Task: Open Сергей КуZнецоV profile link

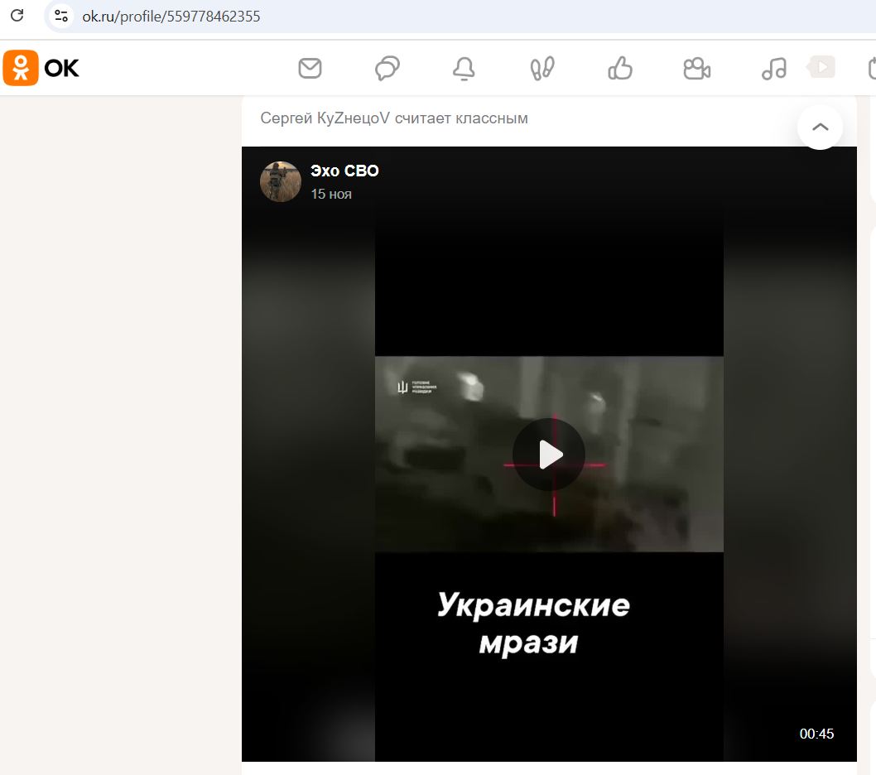Action: click(x=325, y=118)
